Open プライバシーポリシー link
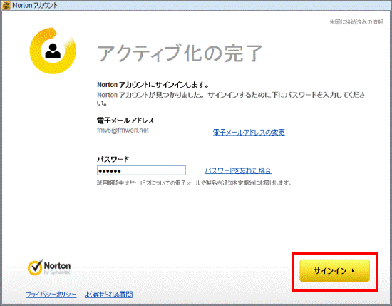This screenshot has height=306, width=392. (51, 295)
